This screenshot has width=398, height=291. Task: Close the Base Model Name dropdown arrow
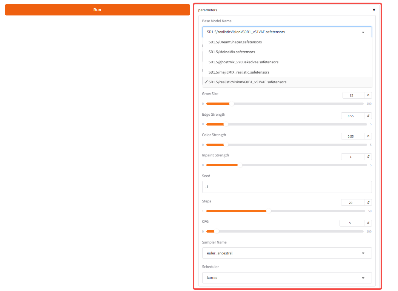(x=363, y=32)
